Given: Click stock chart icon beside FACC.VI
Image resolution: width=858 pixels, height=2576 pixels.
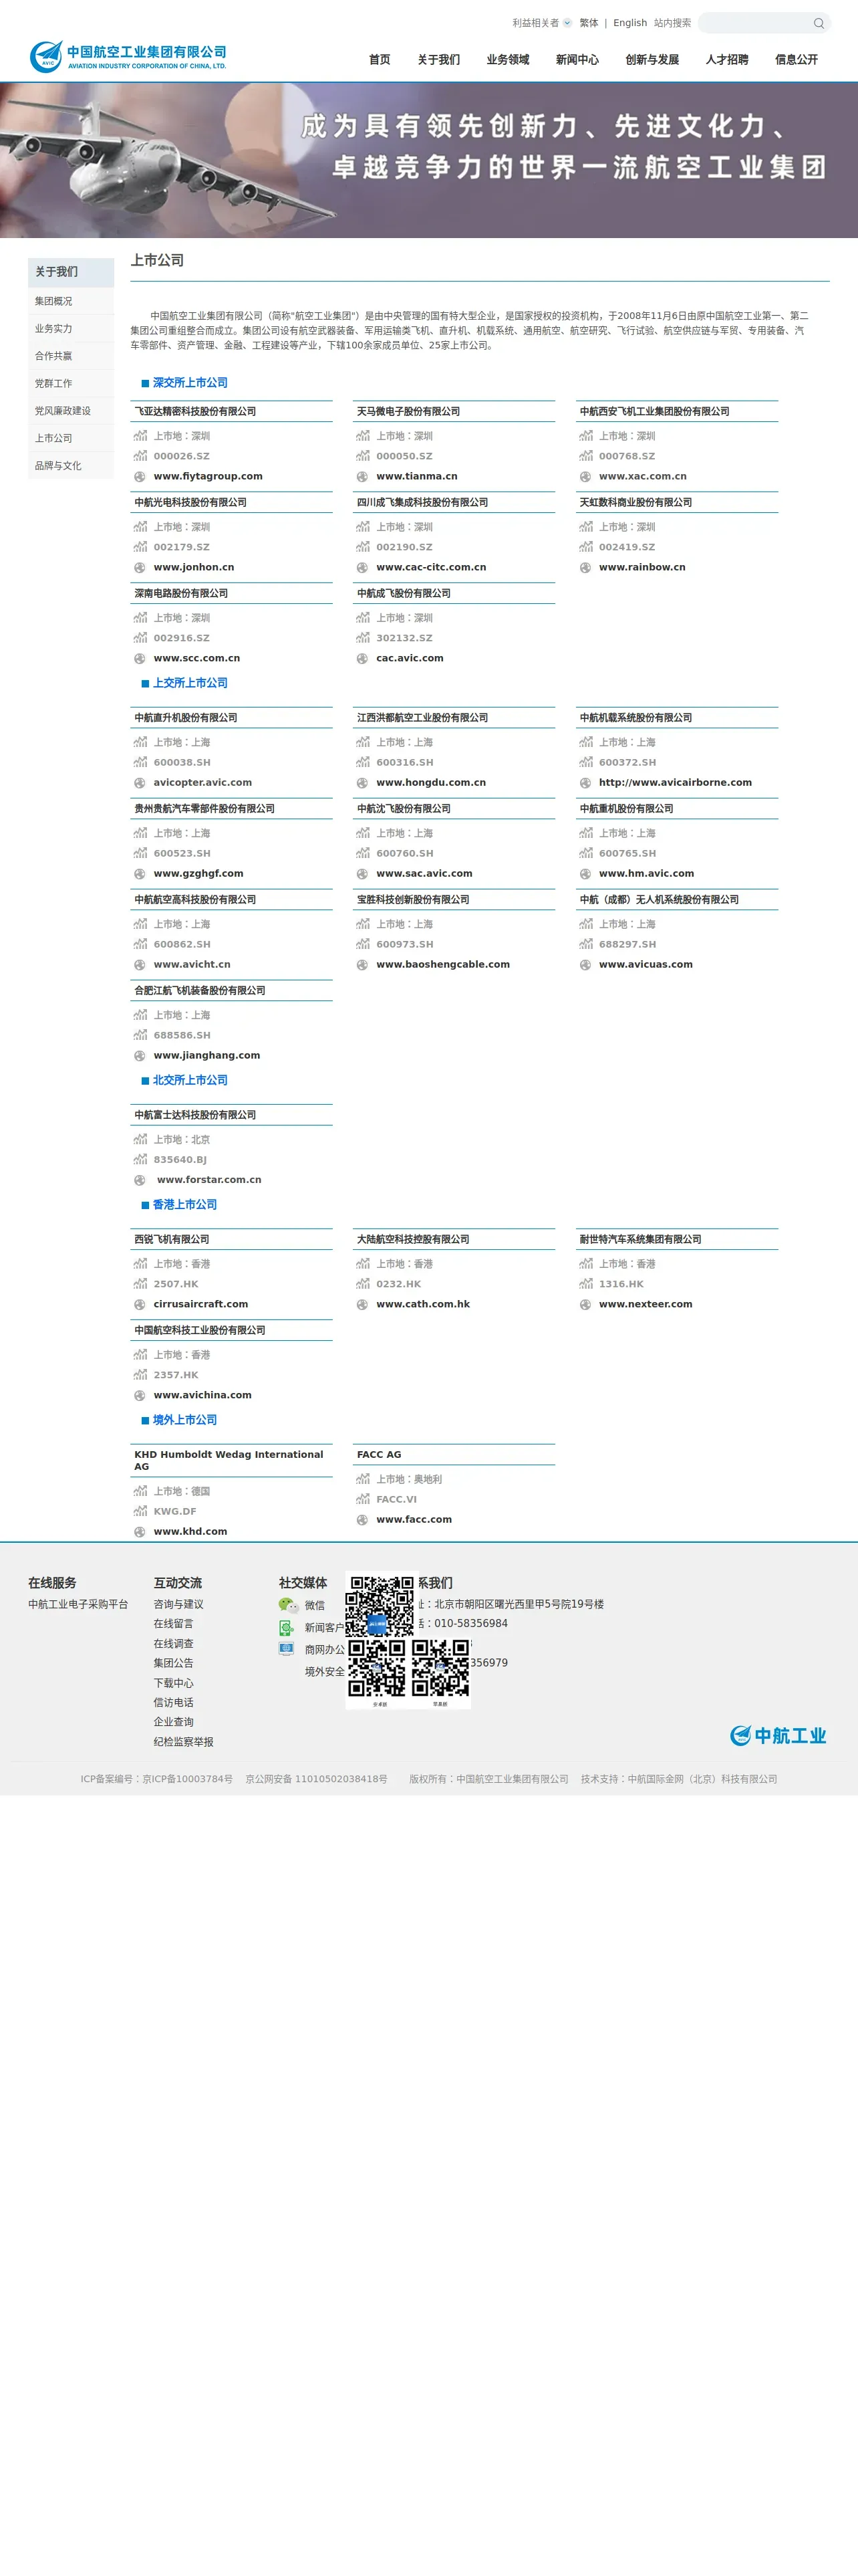Looking at the screenshot, I should [x=363, y=1499].
